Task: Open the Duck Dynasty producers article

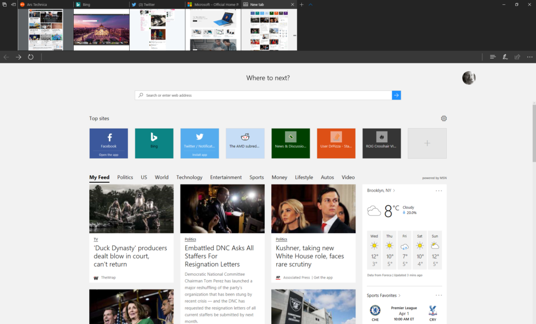Action: coord(131,253)
